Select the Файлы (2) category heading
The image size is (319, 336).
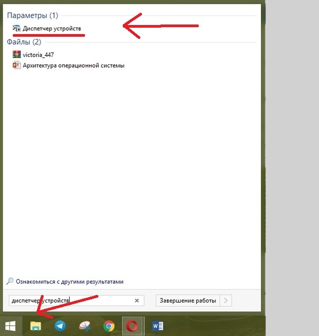[x=24, y=42]
